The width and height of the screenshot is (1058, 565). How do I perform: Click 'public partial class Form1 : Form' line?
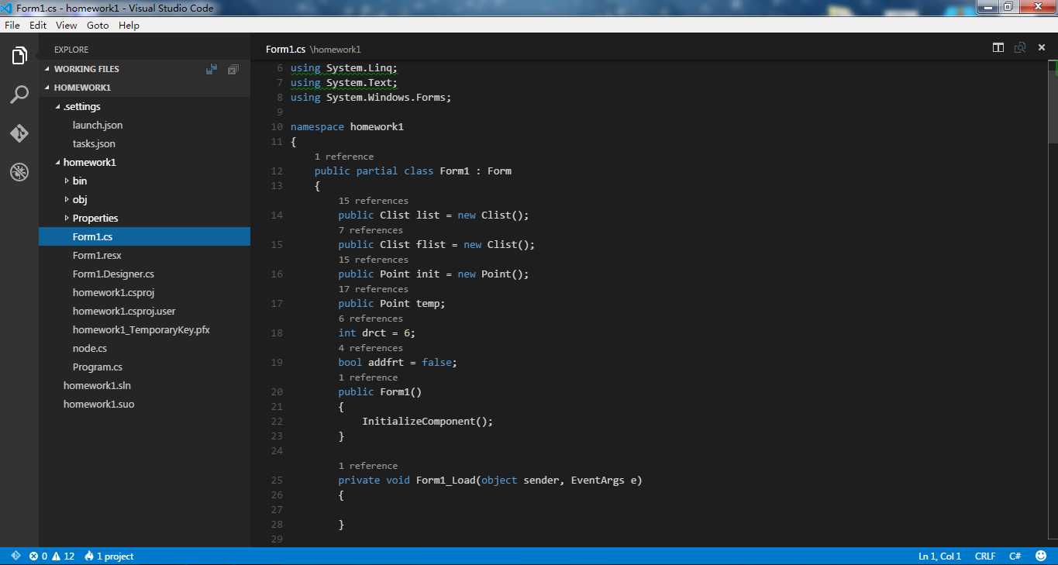[413, 171]
